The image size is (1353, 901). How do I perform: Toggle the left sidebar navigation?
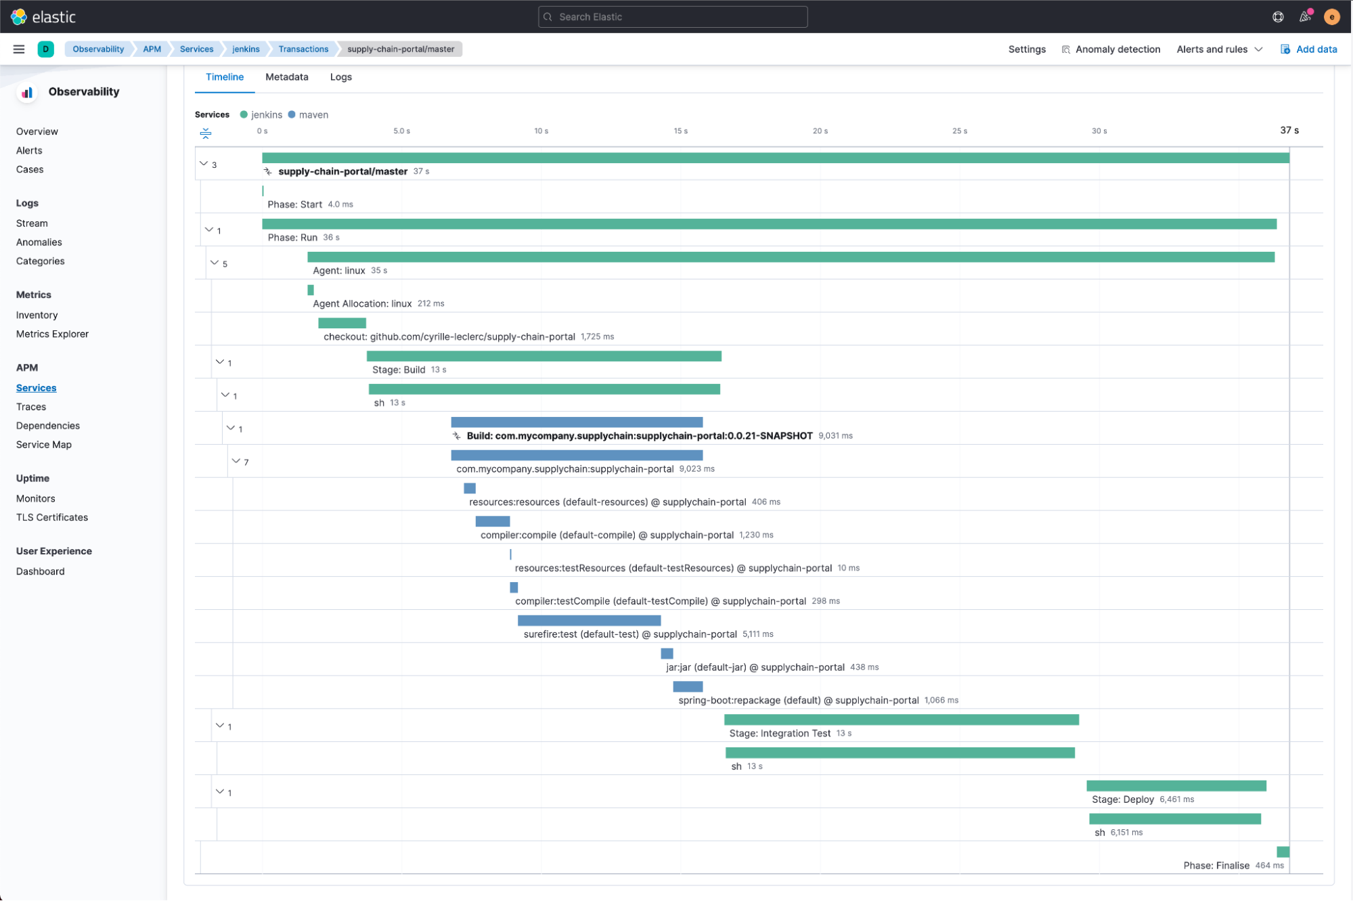(19, 48)
